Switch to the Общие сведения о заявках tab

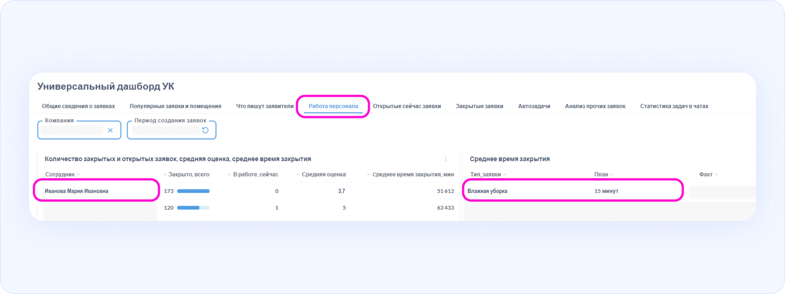pyautogui.click(x=78, y=106)
